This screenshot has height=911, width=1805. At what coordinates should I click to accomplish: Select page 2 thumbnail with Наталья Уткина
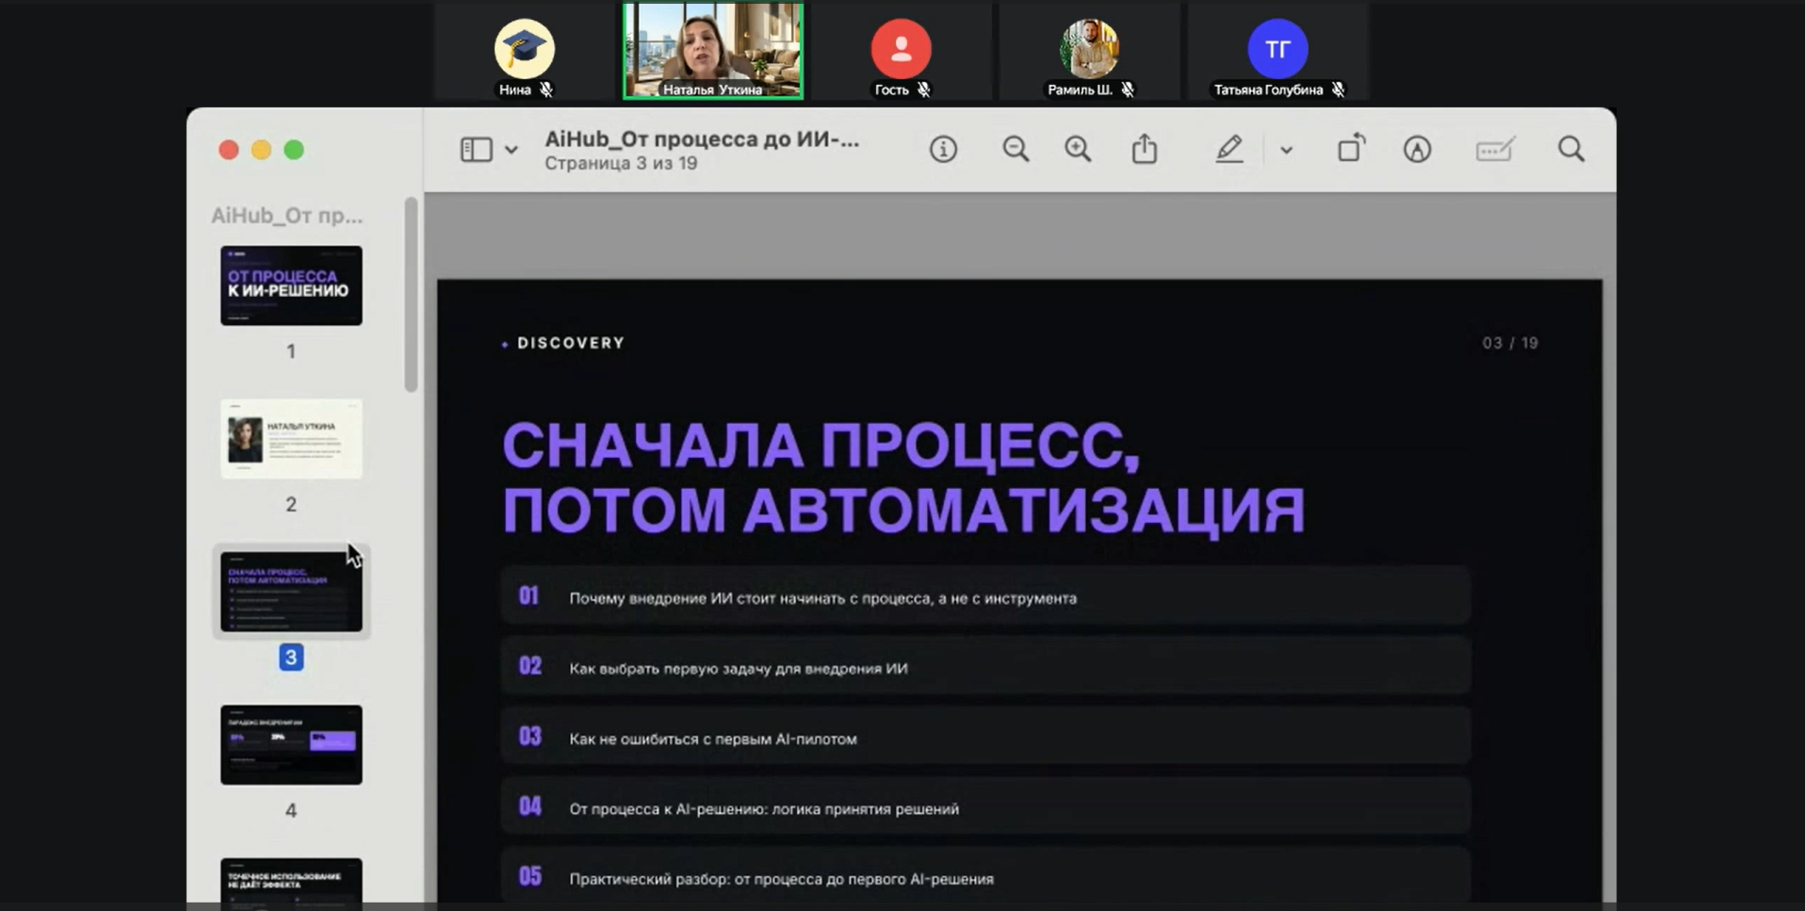291,439
